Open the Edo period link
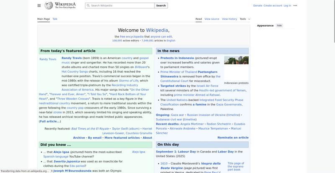 tap(77, 166)
